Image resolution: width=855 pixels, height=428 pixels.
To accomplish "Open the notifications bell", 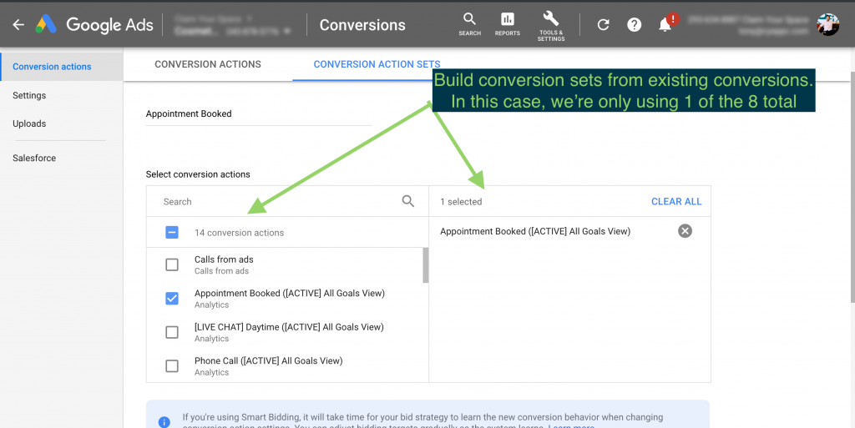I will pos(665,25).
